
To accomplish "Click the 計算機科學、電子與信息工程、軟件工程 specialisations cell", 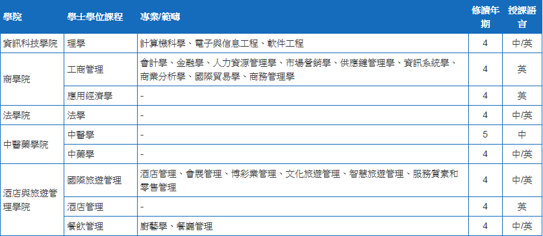I will 303,43.
